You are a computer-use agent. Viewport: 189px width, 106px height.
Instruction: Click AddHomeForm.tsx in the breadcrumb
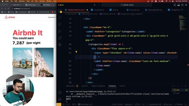89,14
